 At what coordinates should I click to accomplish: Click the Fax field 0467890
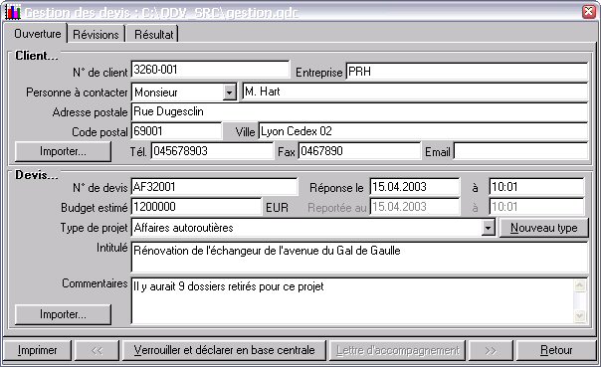coord(359,151)
